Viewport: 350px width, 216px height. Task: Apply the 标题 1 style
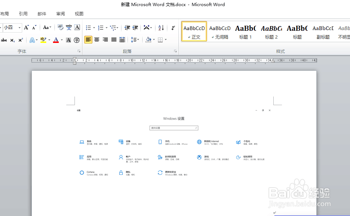[x=245, y=31]
